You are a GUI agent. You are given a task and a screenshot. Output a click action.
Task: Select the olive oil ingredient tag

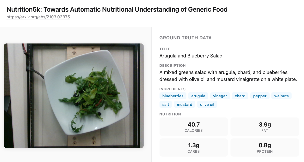pyautogui.click(x=207, y=105)
